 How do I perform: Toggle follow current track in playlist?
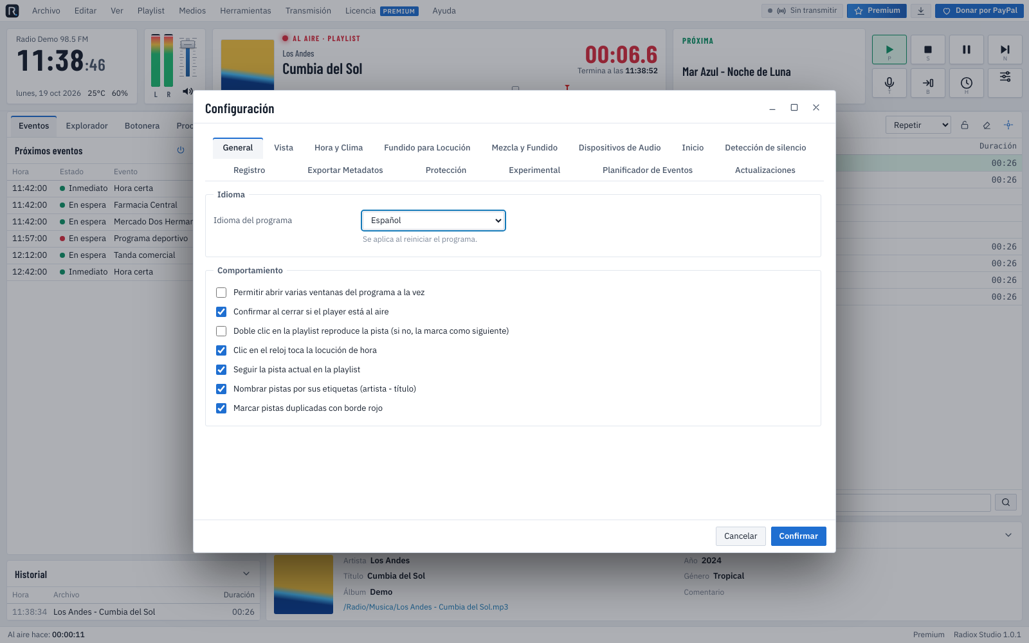pos(221,370)
